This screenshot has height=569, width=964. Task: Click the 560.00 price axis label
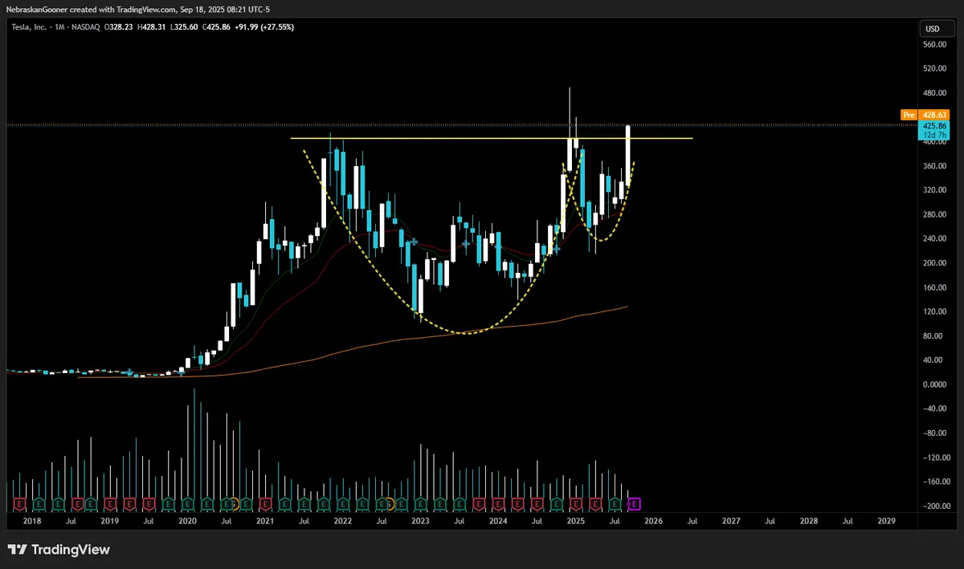[x=935, y=45]
